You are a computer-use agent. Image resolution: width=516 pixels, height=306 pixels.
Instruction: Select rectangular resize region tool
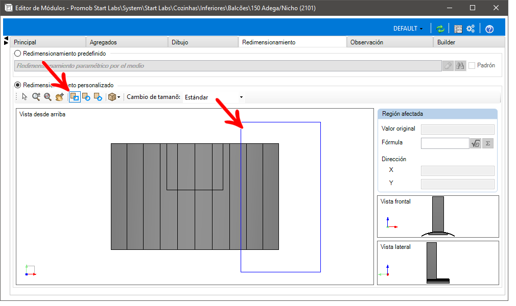[x=75, y=97]
